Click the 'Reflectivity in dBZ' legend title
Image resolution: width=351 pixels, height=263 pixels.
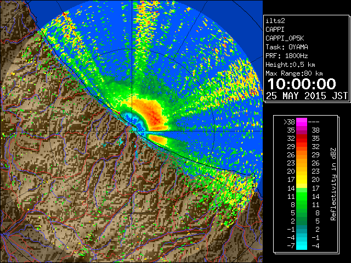[333, 184]
